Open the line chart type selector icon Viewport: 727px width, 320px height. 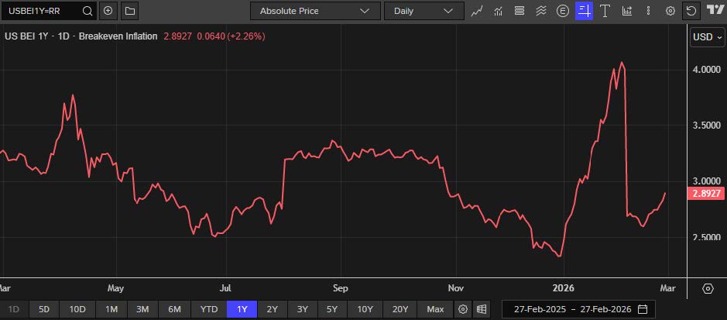(478, 11)
